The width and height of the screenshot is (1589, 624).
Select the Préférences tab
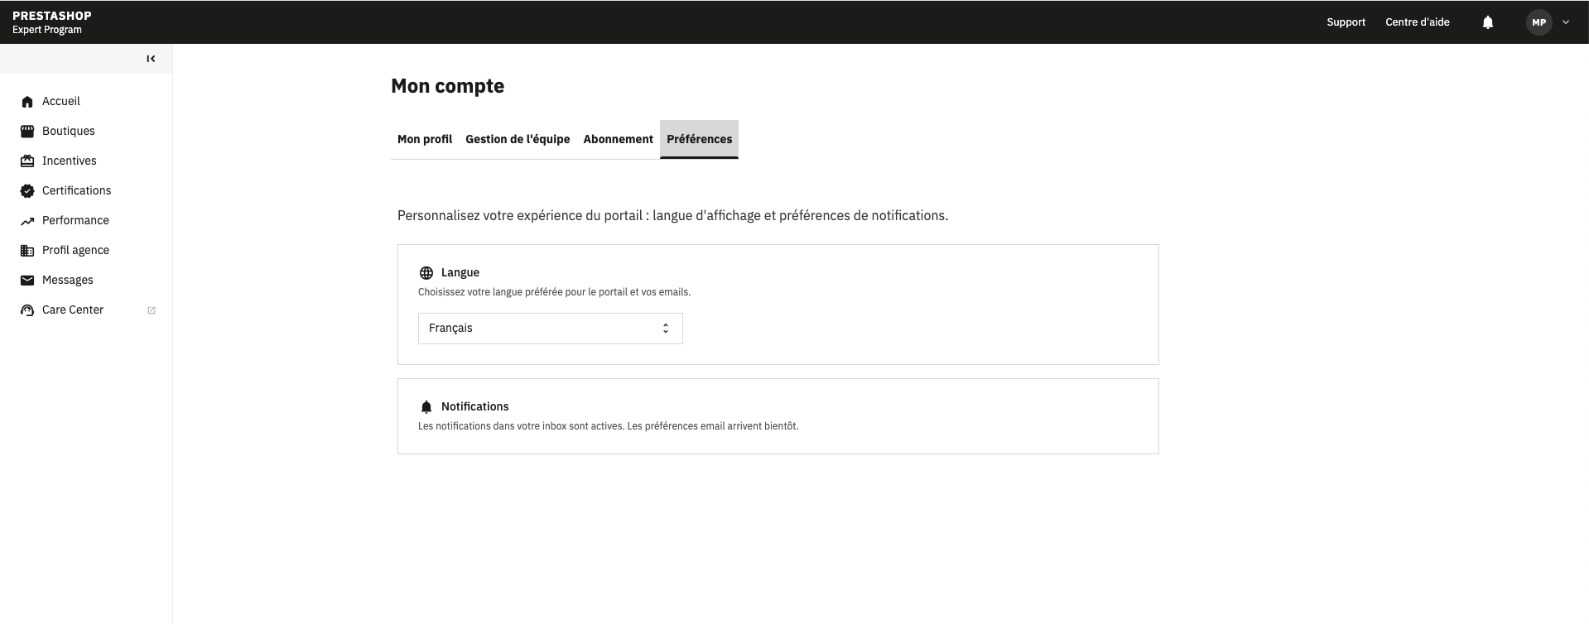pos(699,139)
